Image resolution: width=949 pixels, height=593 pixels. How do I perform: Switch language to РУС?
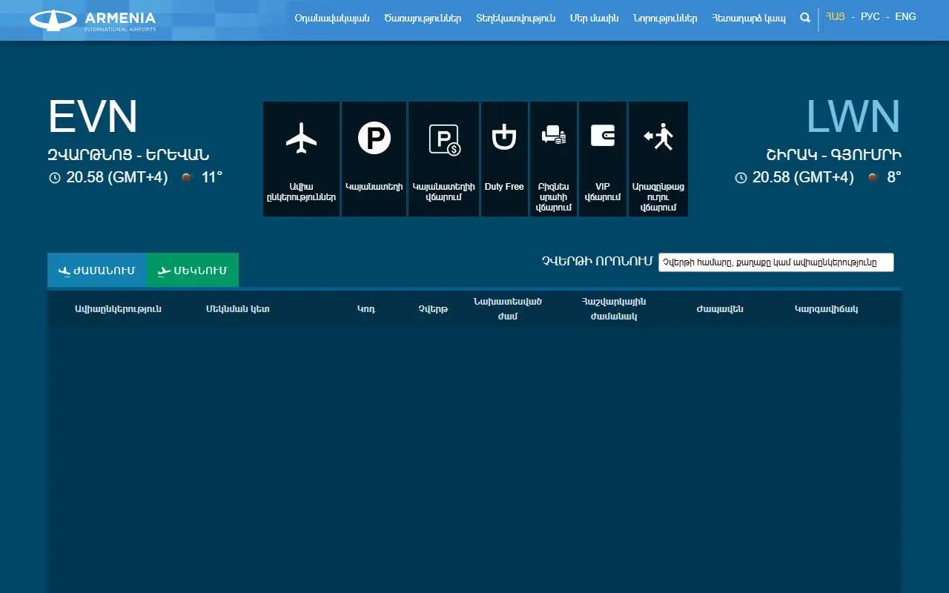pyautogui.click(x=870, y=16)
